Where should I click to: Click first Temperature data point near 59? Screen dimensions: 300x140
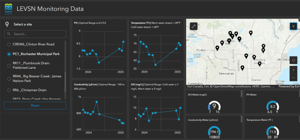point(139,62)
